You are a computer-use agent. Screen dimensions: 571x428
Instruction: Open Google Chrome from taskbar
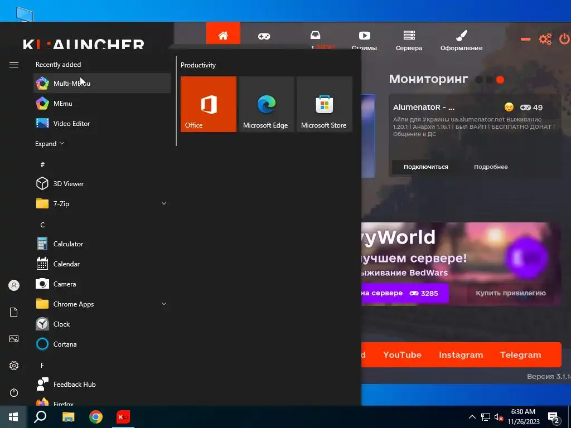pos(96,417)
